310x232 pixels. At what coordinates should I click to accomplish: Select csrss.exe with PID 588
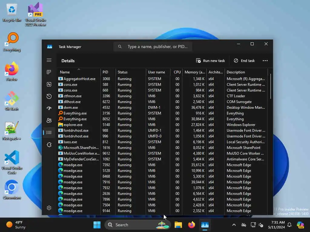[163, 85]
